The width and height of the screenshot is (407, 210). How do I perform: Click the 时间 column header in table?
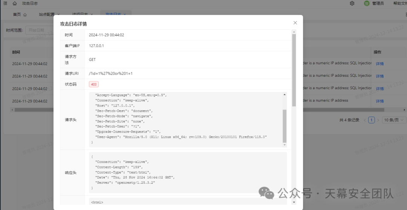[16, 52]
